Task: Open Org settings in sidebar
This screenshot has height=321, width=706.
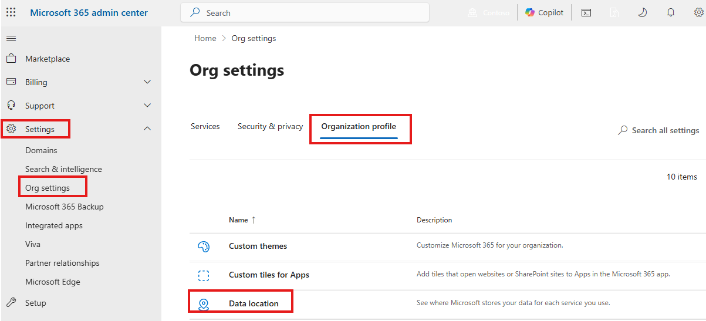Action: (48, 188)
